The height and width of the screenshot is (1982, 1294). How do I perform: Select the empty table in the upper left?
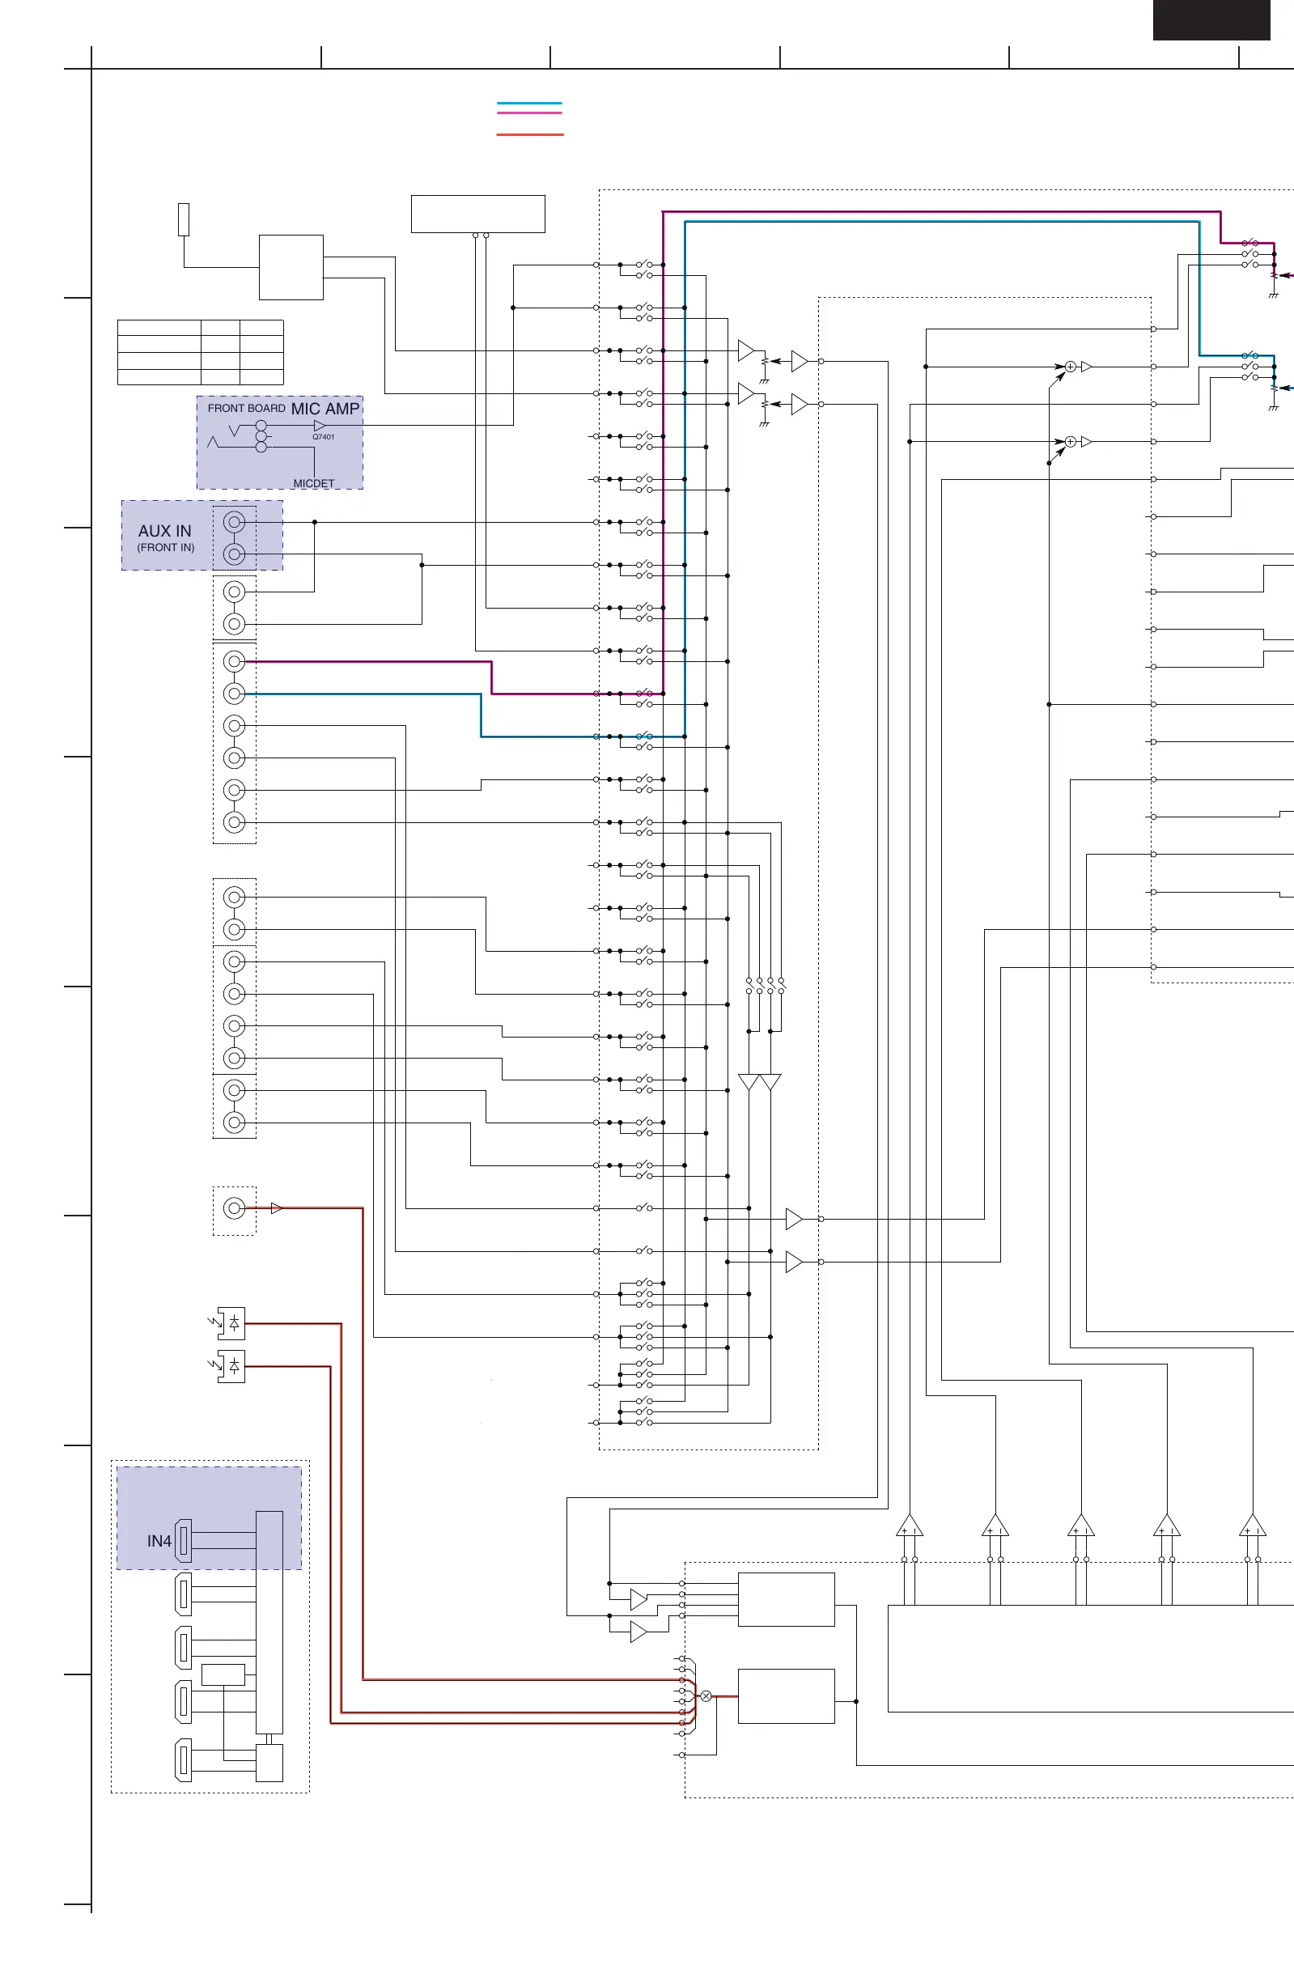[201, 352]
